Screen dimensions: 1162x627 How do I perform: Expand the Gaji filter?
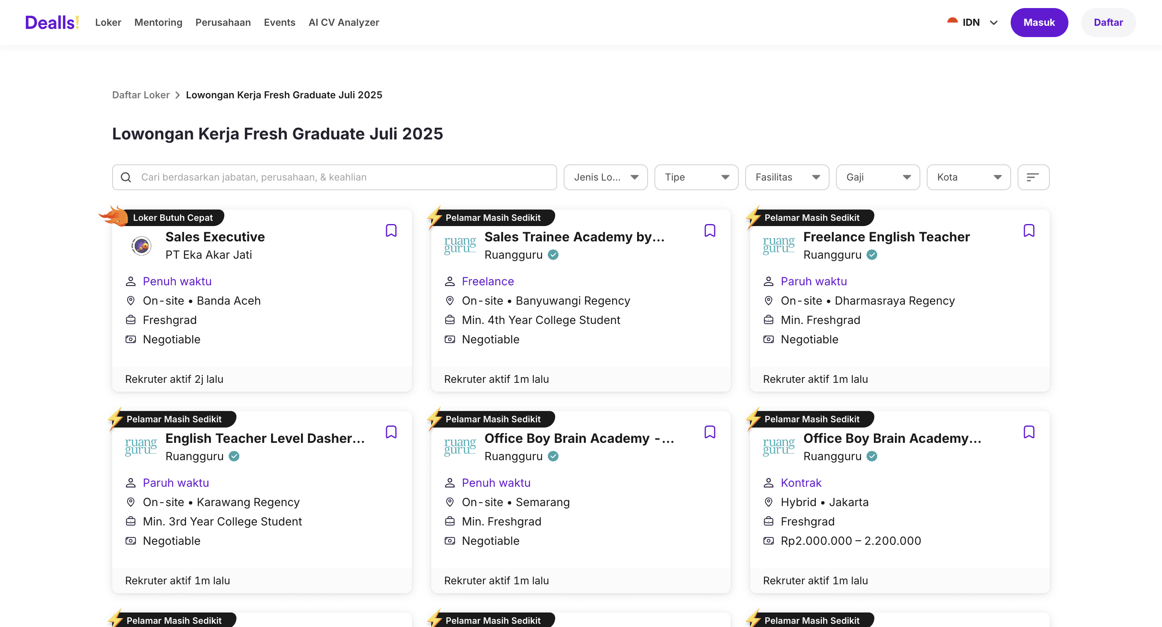tap(878, 177)
